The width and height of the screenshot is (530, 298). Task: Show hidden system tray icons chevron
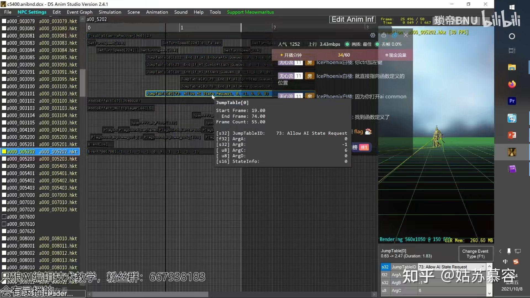tap(500, 251)
